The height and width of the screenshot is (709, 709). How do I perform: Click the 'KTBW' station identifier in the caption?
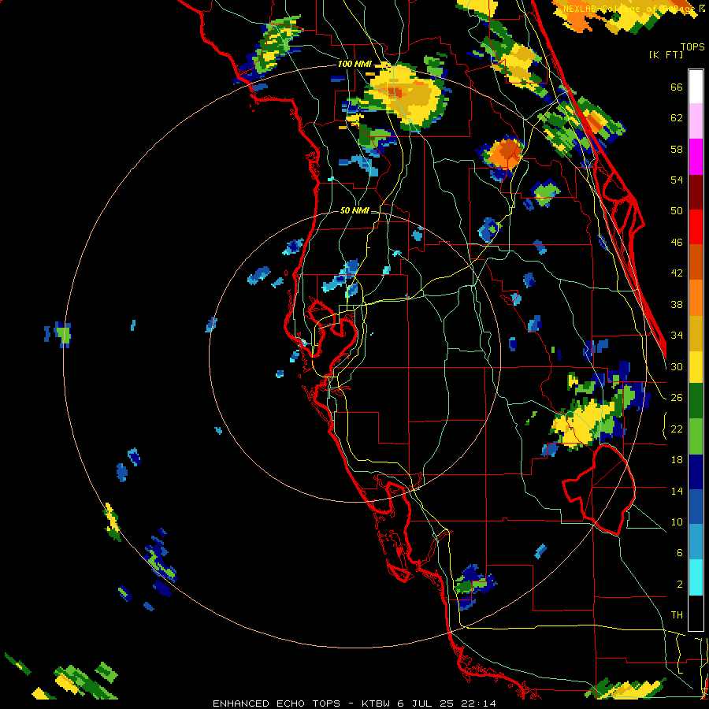pos(377,703)
